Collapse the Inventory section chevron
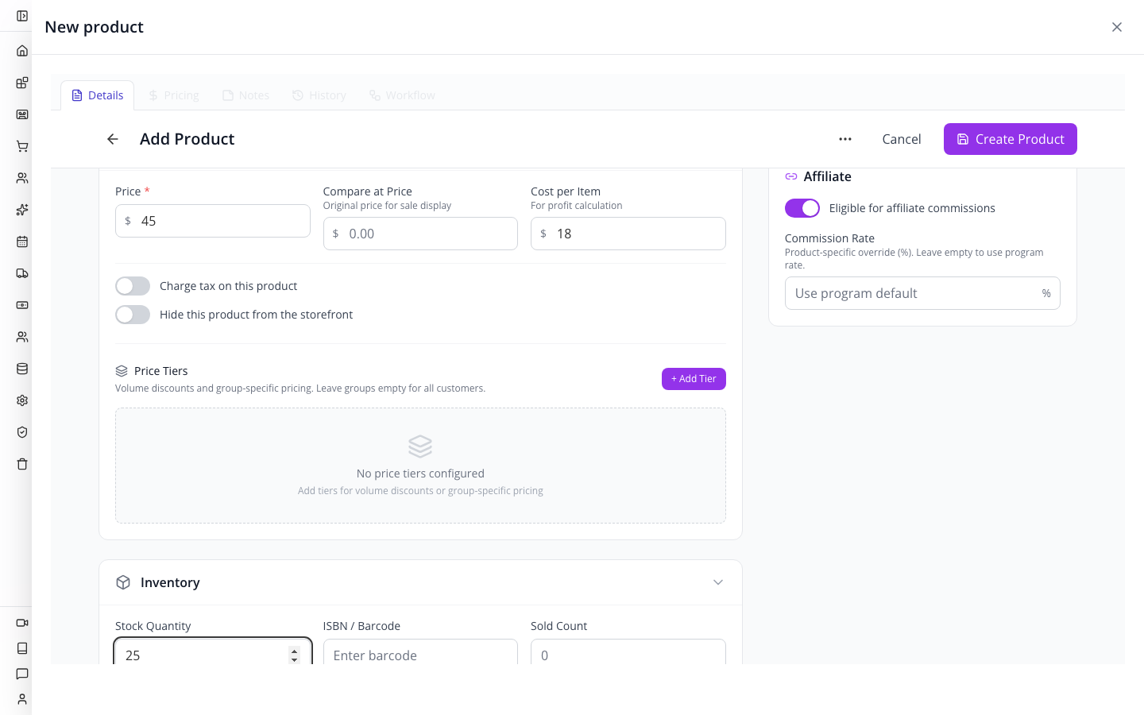Image resolution: width=1144 pixels, height=715 pixels. point(718,582)
